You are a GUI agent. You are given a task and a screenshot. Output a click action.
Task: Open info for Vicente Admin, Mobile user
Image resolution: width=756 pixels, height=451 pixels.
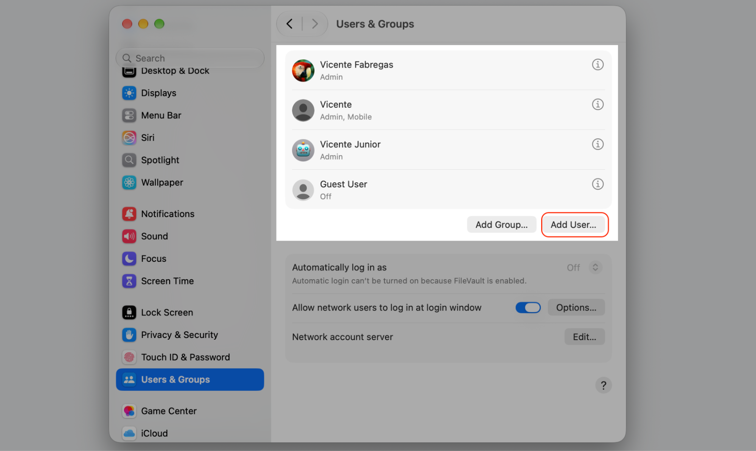coord(598,104)
